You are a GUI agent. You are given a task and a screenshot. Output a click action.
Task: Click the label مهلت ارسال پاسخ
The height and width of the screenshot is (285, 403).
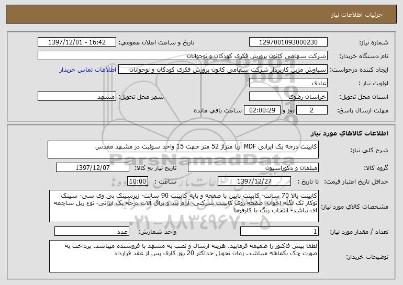tap(362, 110)
